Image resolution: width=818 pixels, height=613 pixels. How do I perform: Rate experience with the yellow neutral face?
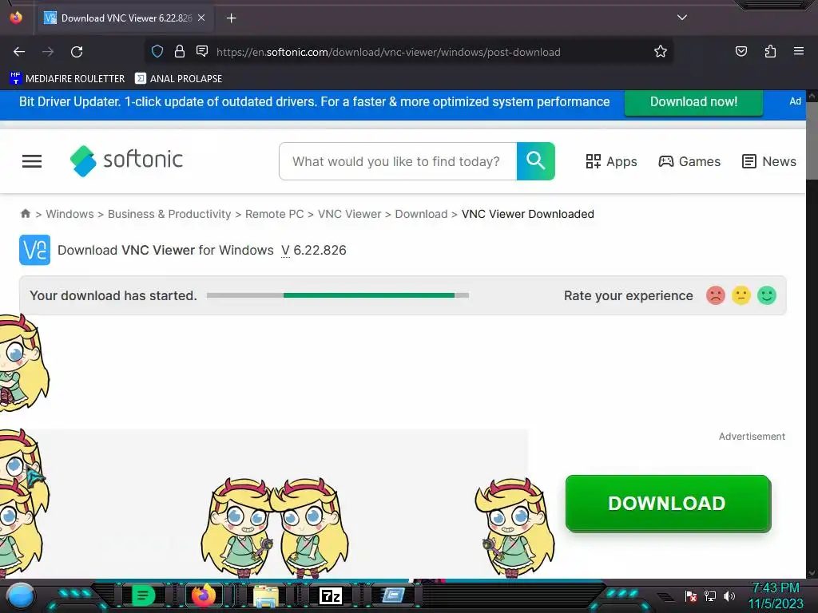coord(741,295)
